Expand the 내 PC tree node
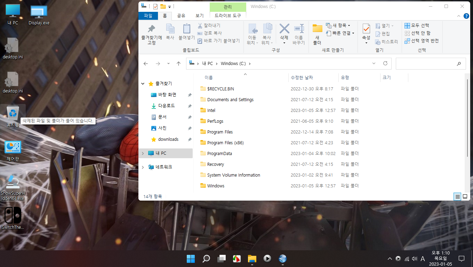473x267 pixels. pos(143,153)
